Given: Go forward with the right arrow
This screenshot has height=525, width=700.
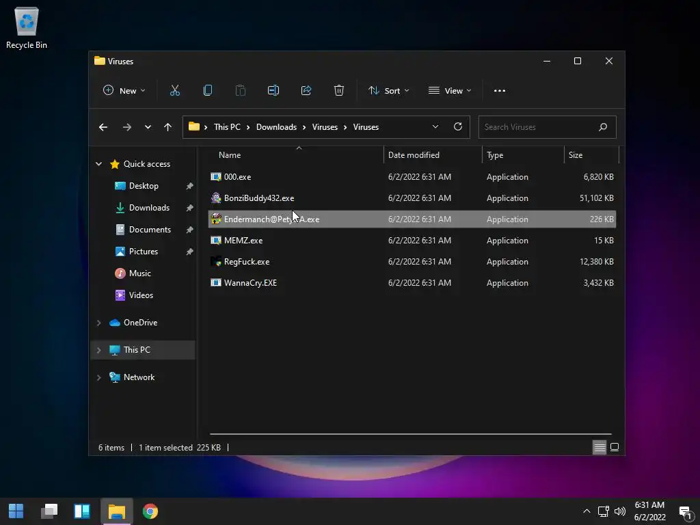Looking at the screenshot, I should [x=127, y=127].
